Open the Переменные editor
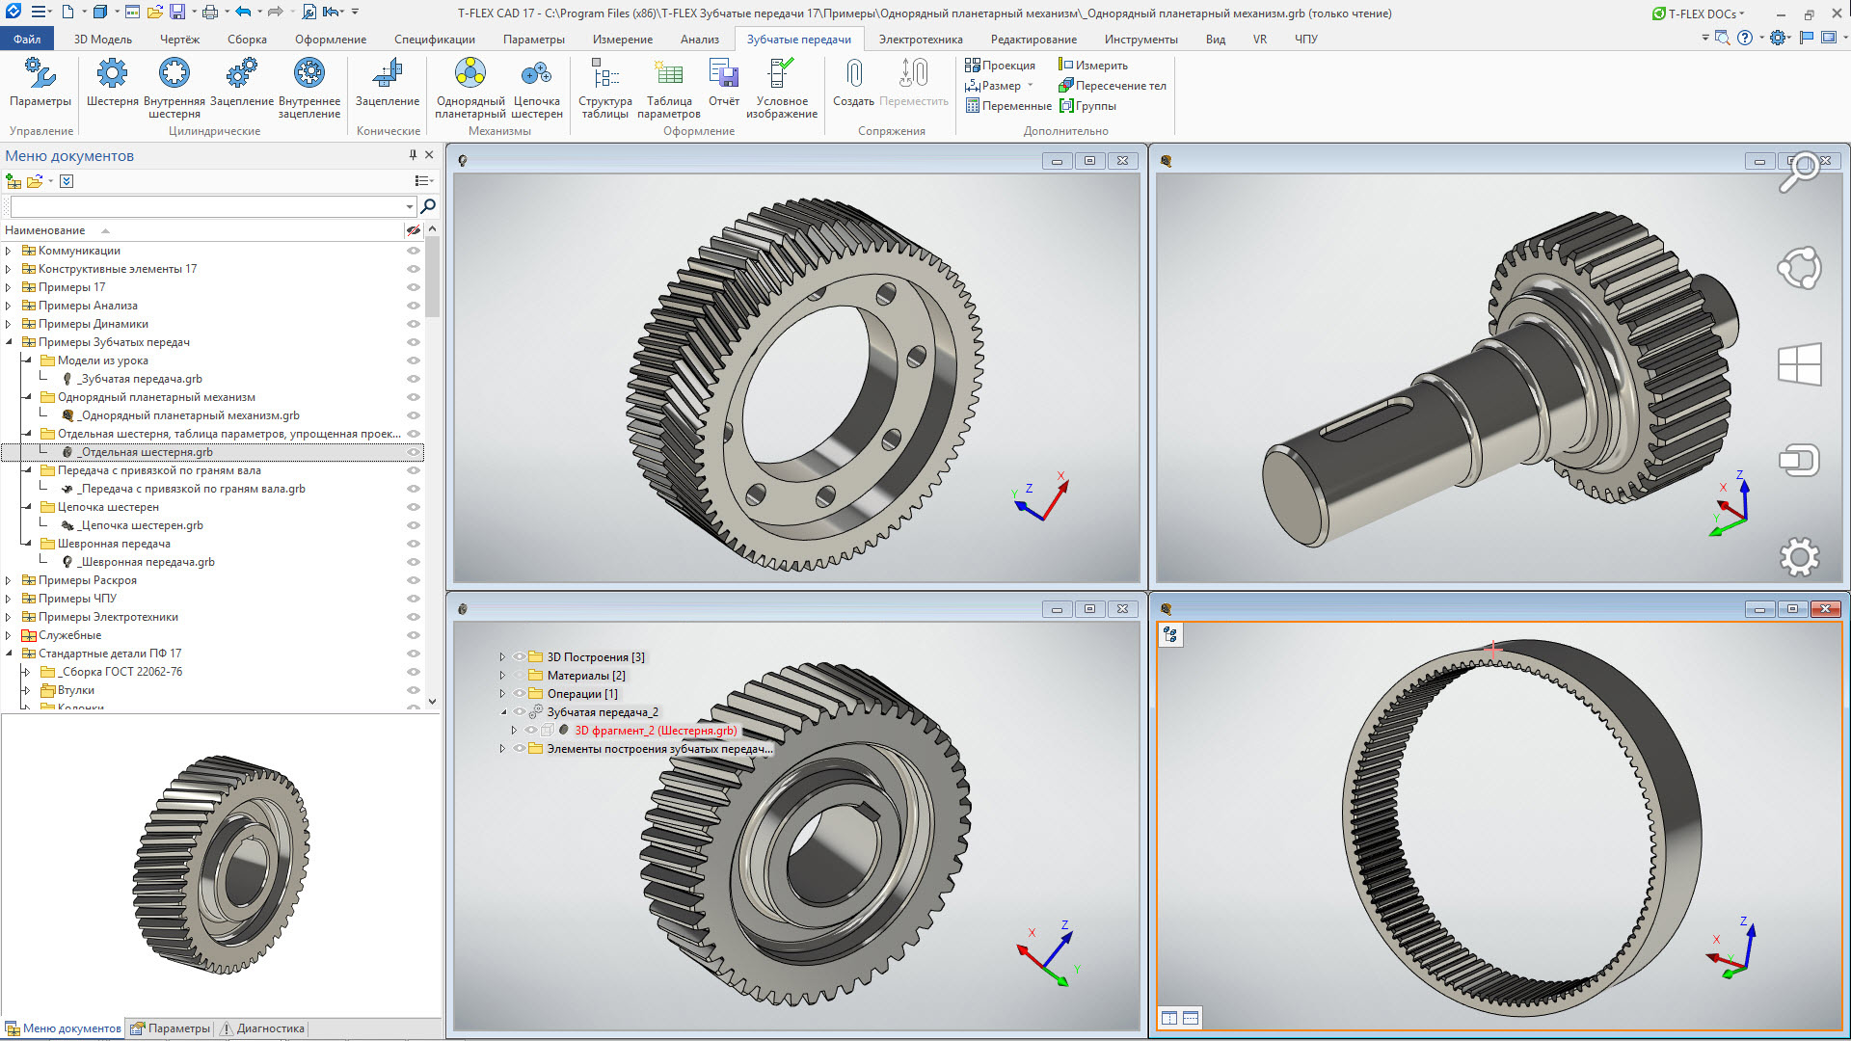 tap(1008, 106)
